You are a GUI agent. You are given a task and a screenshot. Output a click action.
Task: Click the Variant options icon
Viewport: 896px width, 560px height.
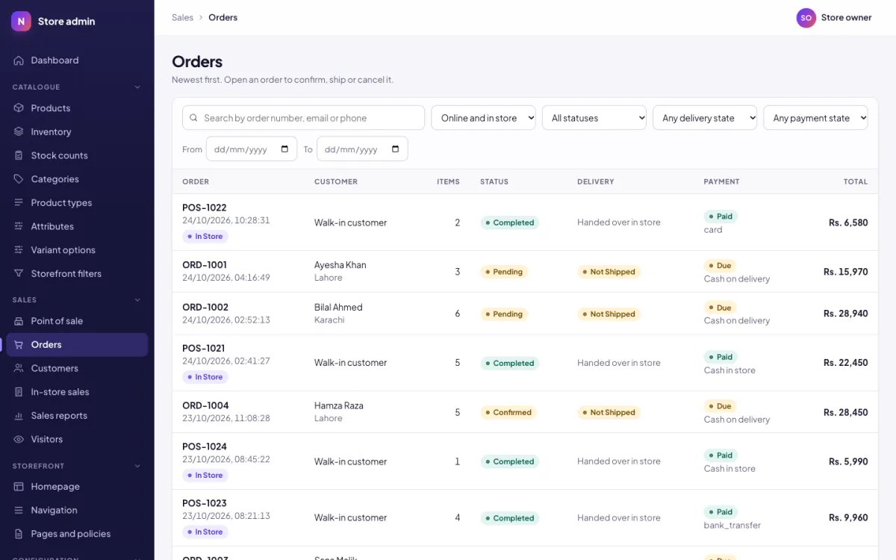point(19,250)
